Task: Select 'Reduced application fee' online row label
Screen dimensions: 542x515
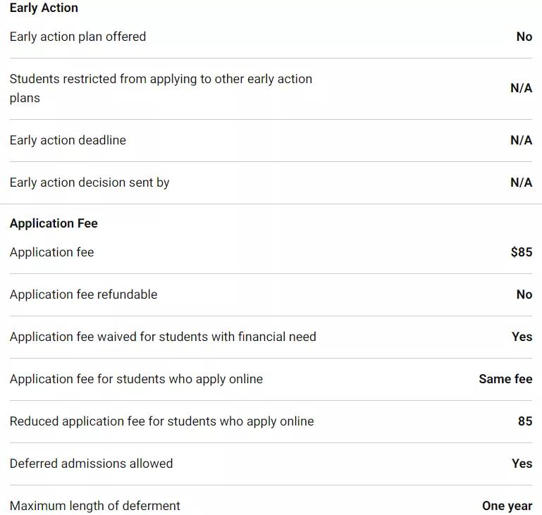Action: [x=161, y=421]
